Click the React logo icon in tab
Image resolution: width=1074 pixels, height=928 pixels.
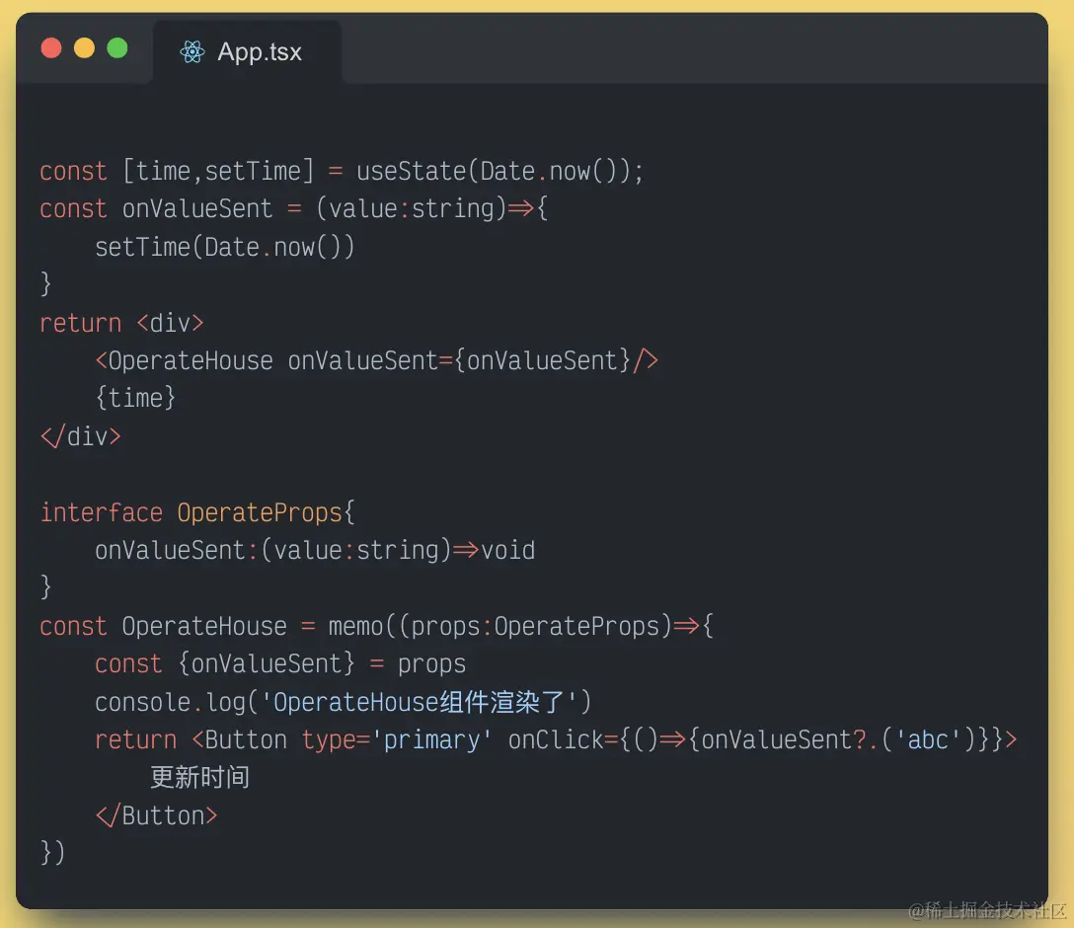pyautogui.click(x=192, y=52)
